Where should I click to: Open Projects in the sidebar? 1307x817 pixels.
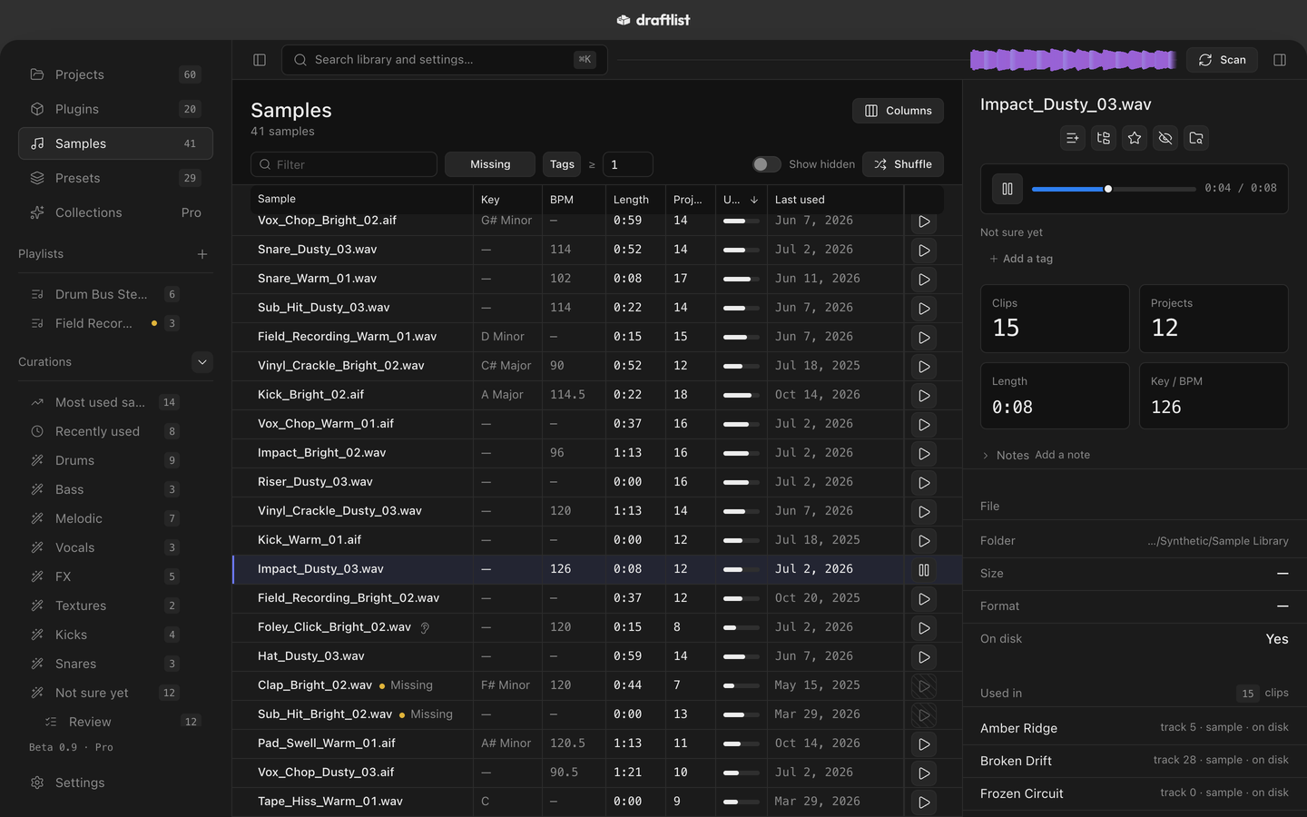tap(115, 74)
